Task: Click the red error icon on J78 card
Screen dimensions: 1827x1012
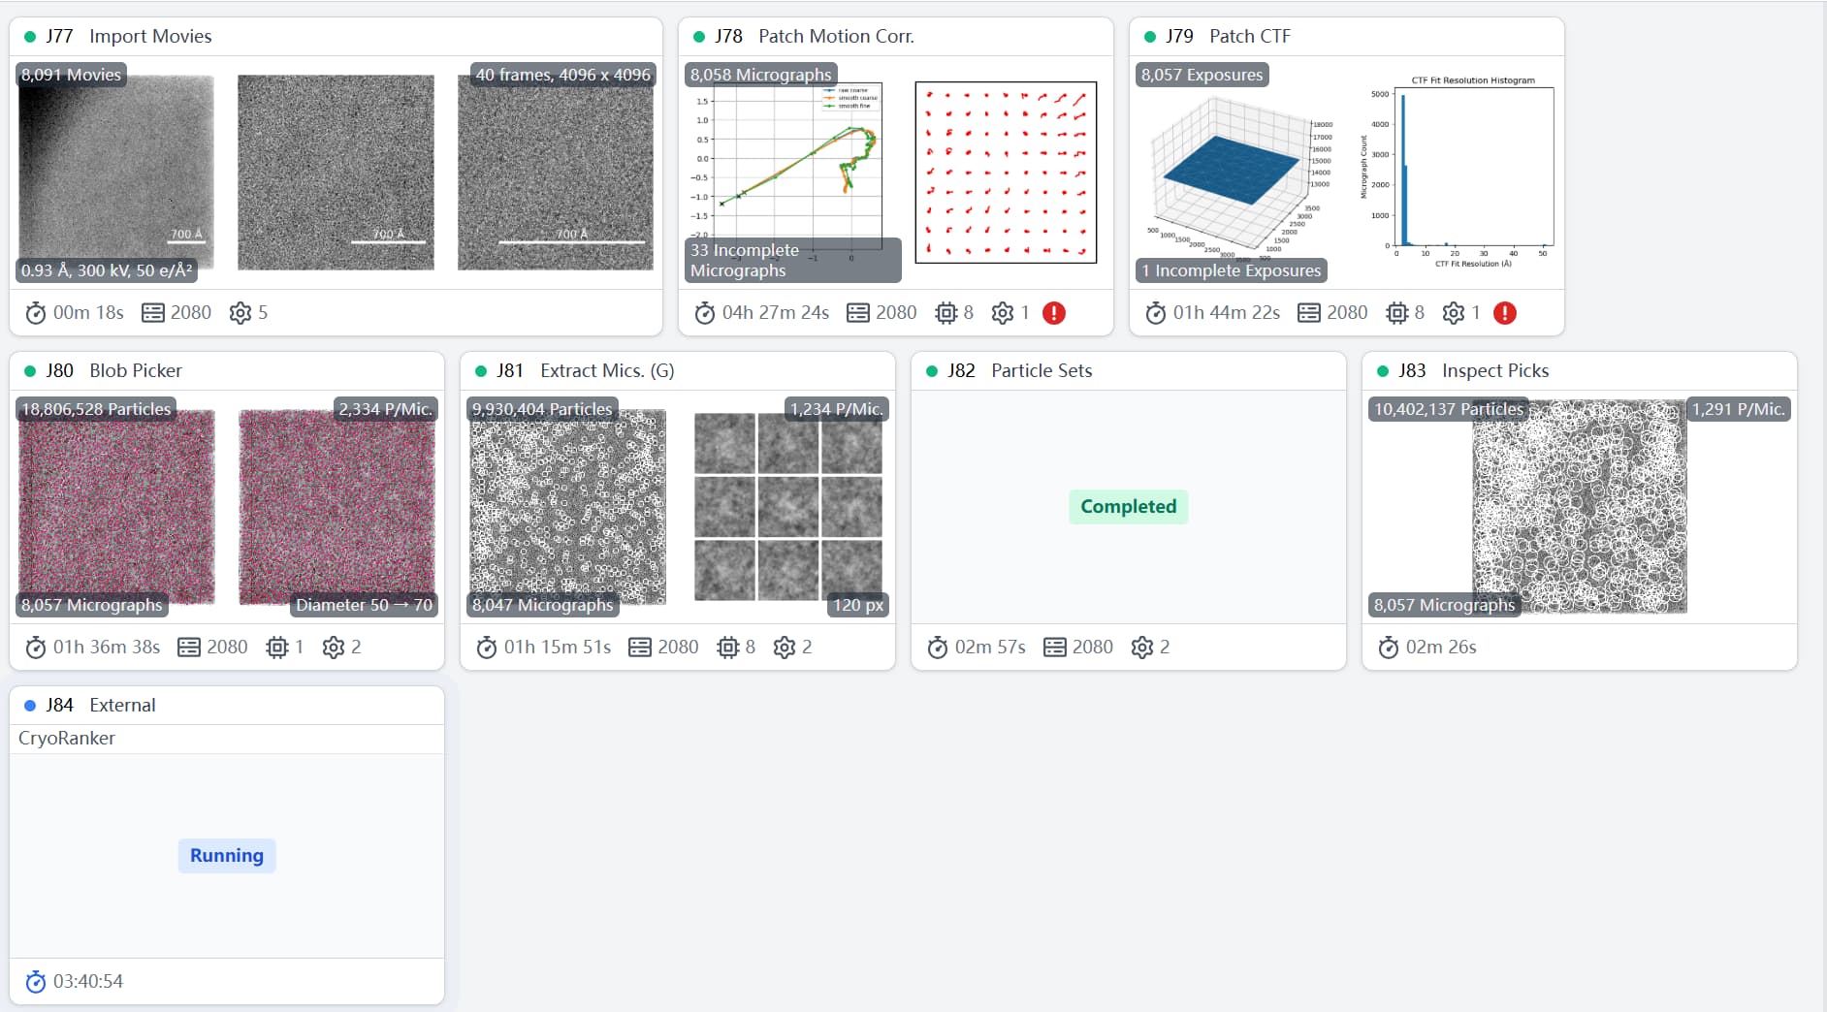Action: (x=1053, y=313)
